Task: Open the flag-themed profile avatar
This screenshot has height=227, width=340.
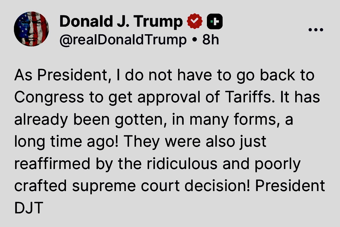Action: click(x=31, y=29)
